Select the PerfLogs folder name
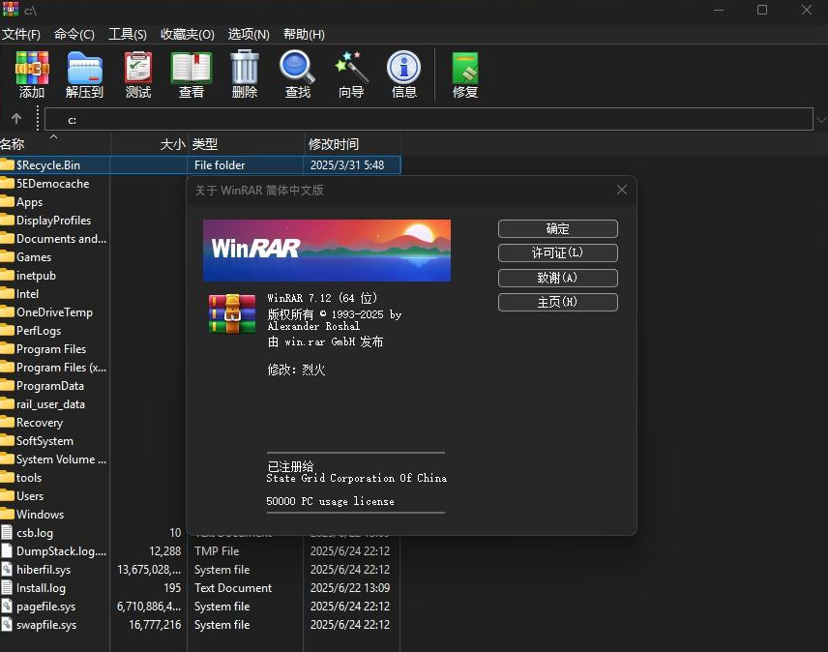 tap(39, 331)
